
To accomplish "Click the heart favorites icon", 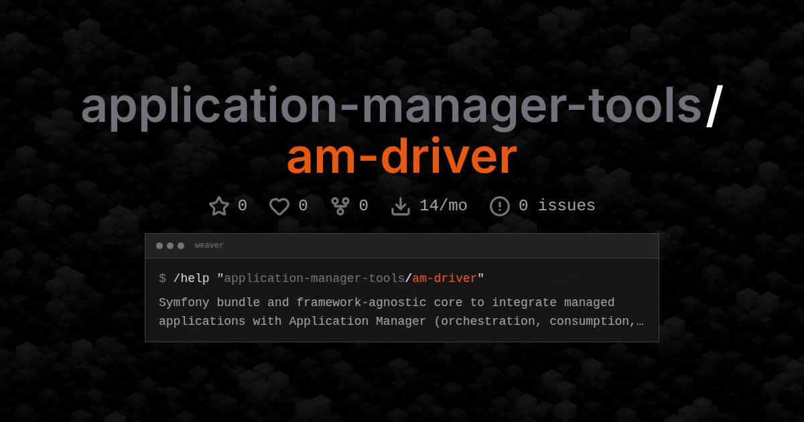I will [279, 206].
